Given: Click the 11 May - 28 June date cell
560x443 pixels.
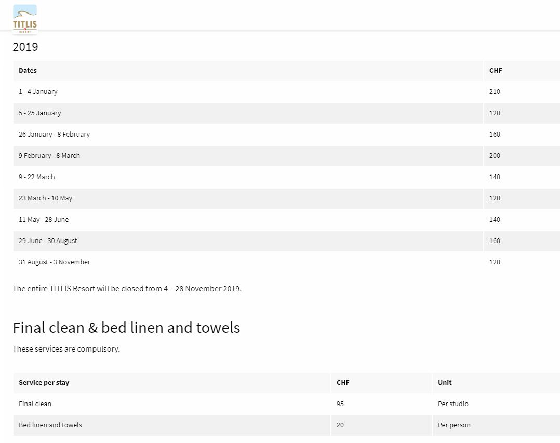Looking at the screenshot, I should point(44,219).
